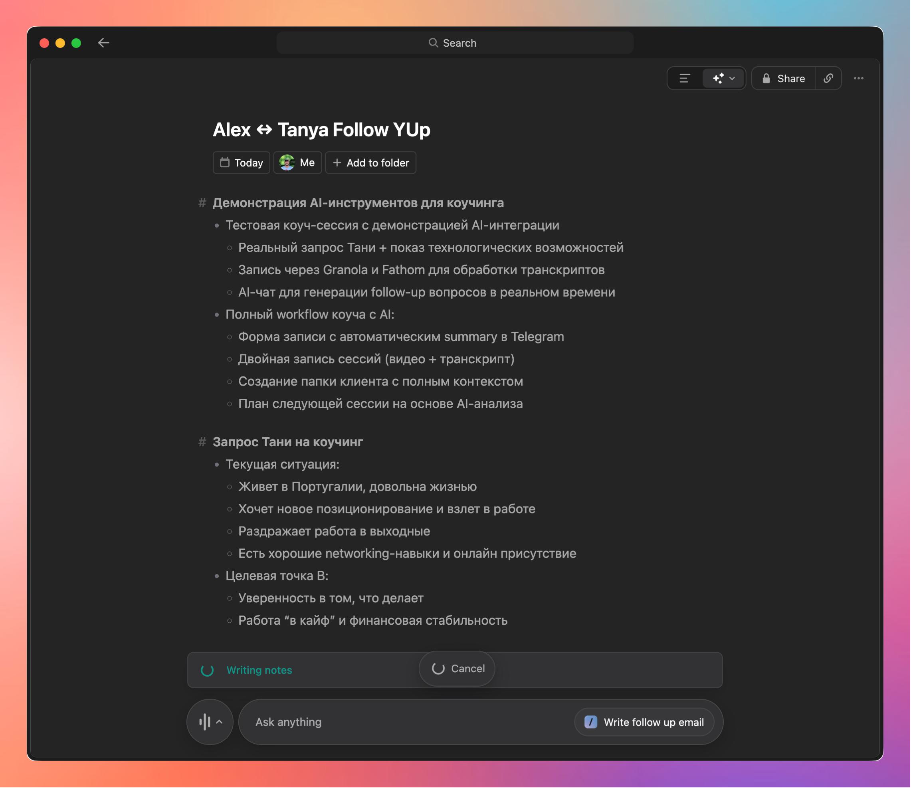Open the sparkle view dropdown chevron
911x788 pixels.
(733, 78)
